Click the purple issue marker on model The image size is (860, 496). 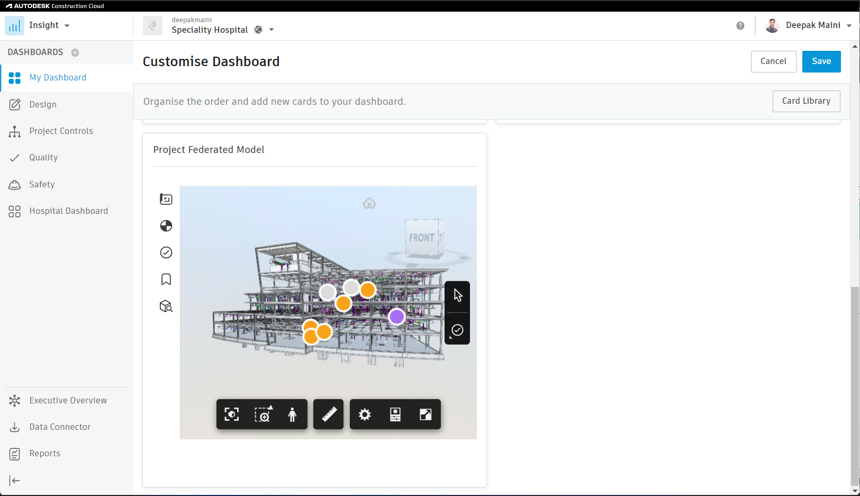[397, 317]
